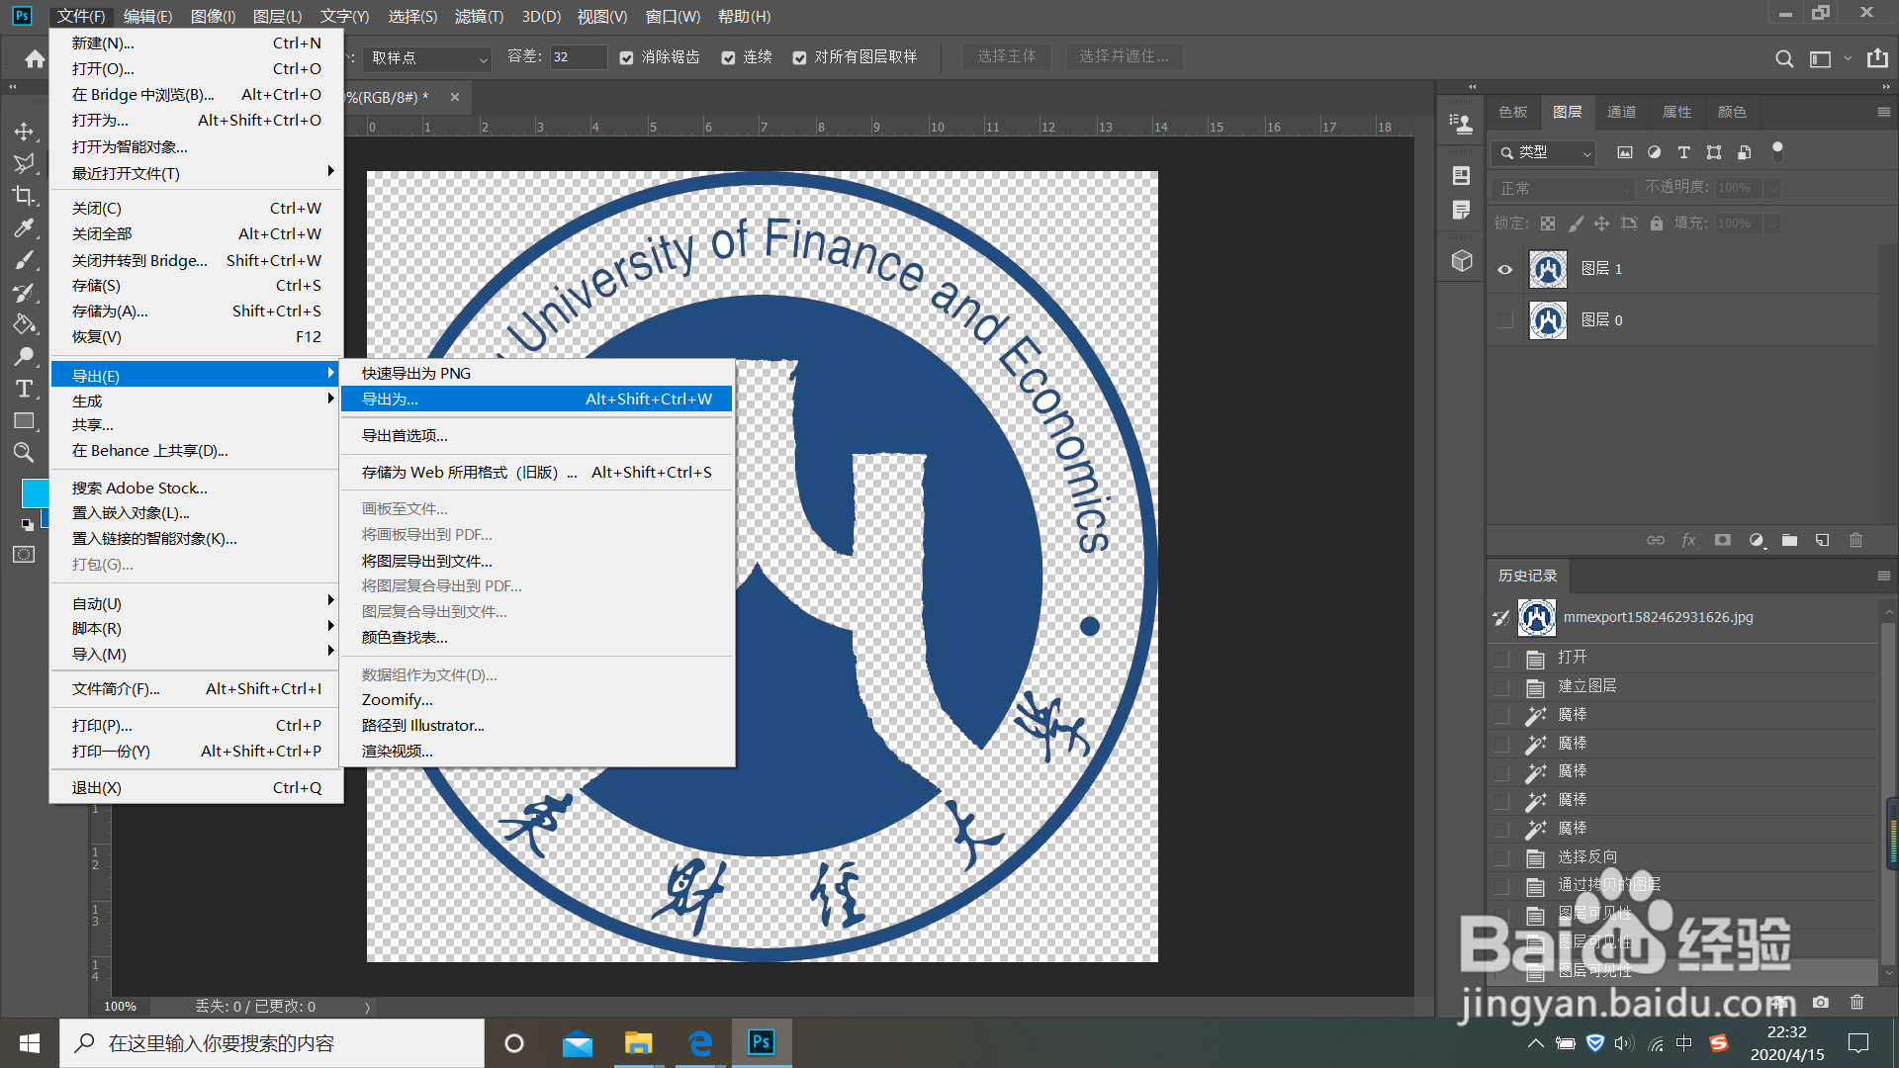This screenshot has width=1899, height=1068.
Task: Set history brush source for 建立图层 state
Action: click(x=1501, y=686)
